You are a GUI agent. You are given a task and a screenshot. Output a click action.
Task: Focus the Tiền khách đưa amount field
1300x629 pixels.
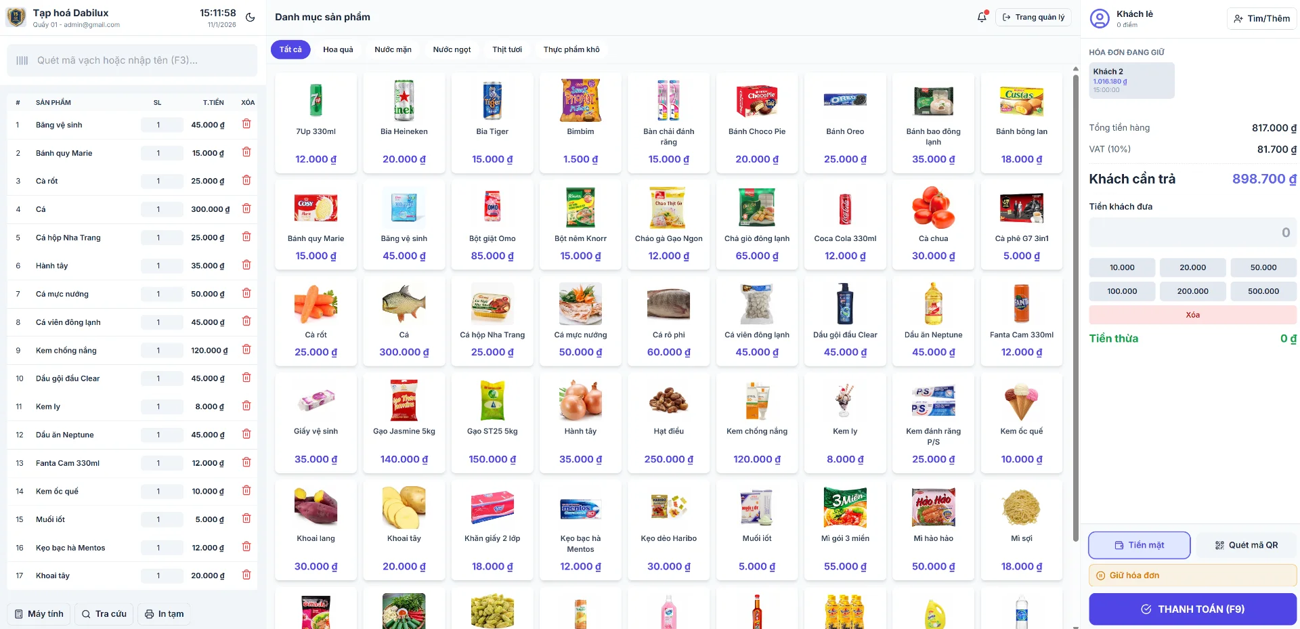point(1193,232)
